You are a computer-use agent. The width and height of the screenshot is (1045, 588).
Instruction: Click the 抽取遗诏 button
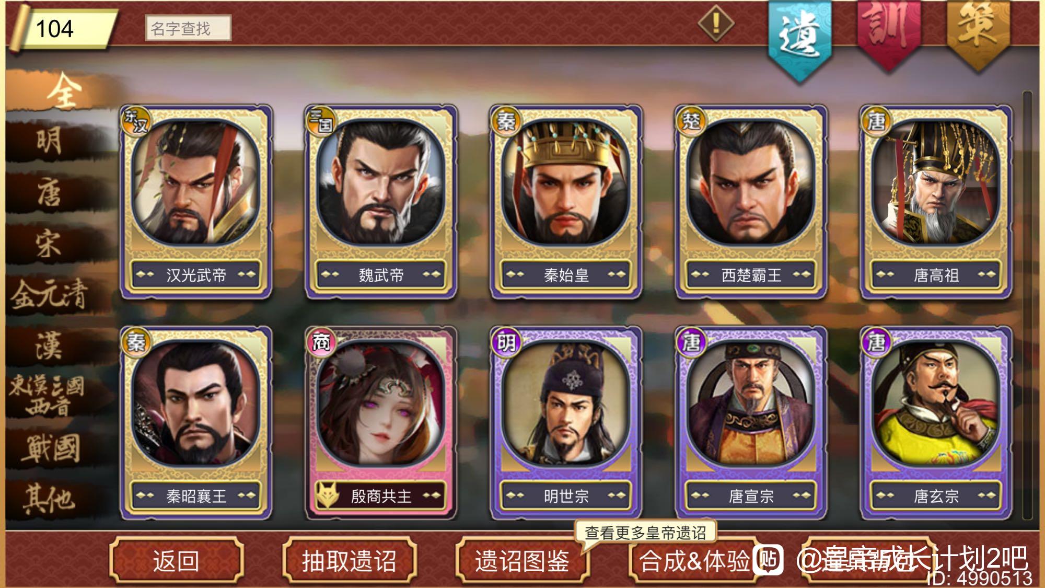[349, 561]
